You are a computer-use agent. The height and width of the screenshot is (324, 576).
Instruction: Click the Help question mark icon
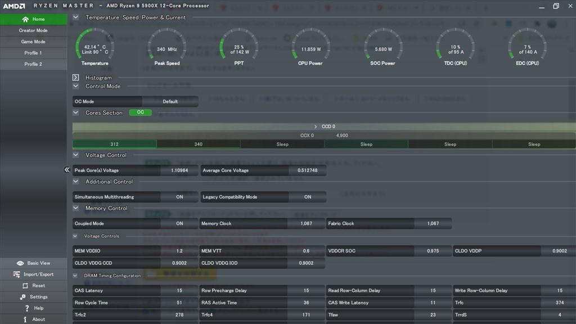pos(27,308)
